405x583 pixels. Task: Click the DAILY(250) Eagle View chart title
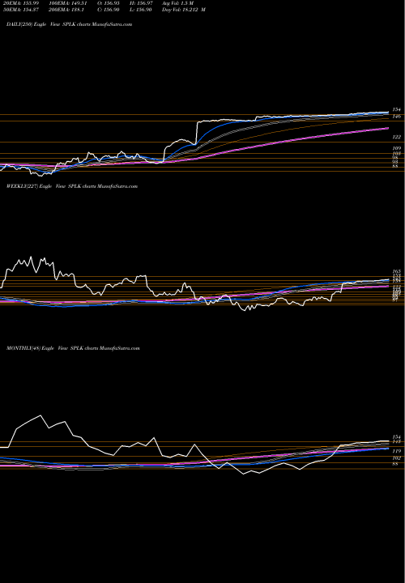point(69,24)
